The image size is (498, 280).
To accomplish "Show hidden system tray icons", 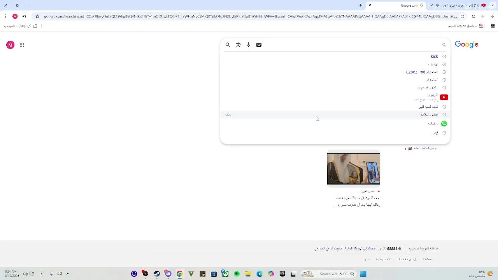I will pos(68,274).
